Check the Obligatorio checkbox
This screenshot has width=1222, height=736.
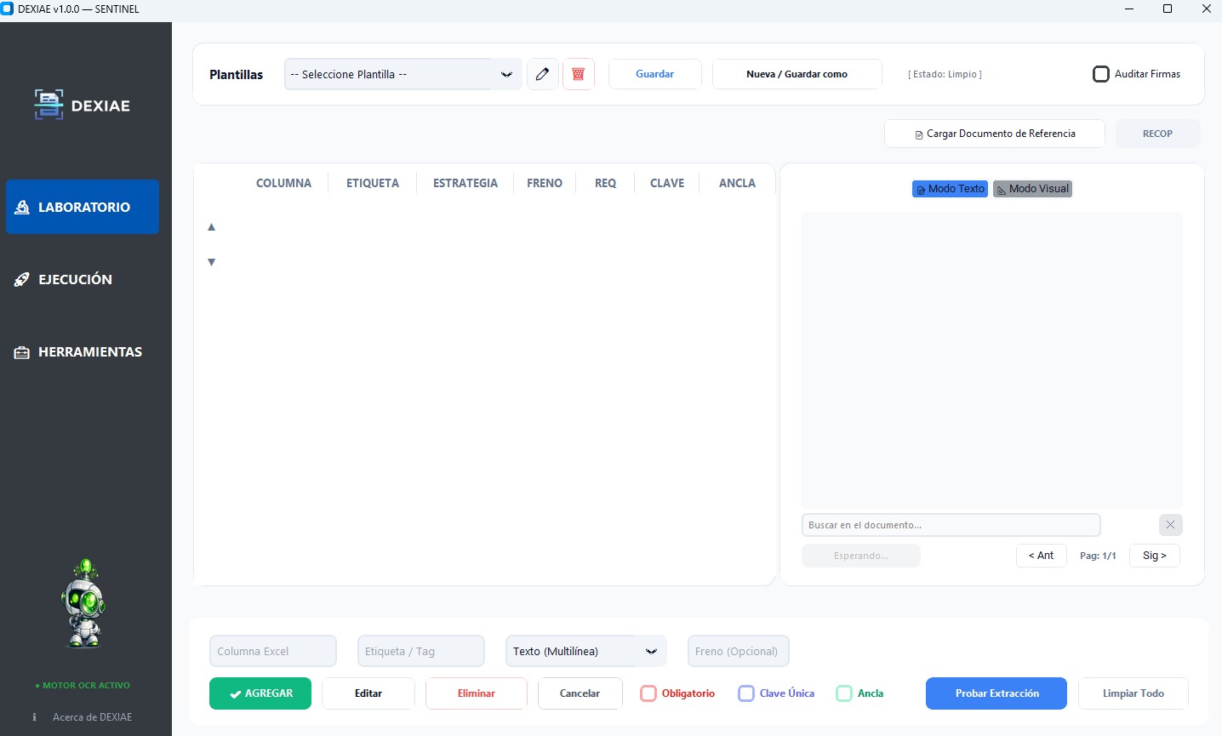pyautogui.click(x=648, y=693)
